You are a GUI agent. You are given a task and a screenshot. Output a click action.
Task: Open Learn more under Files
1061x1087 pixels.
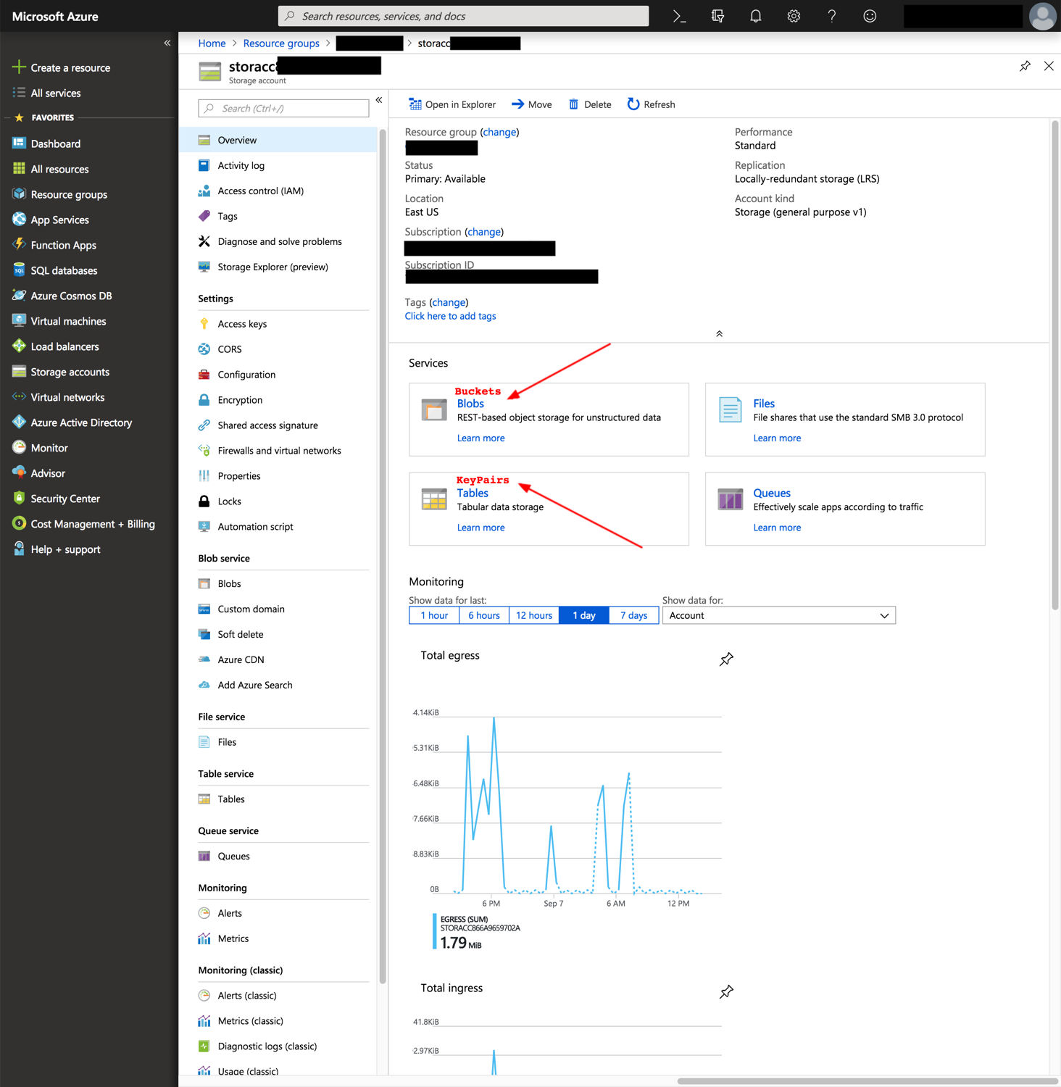coord(777,438)
